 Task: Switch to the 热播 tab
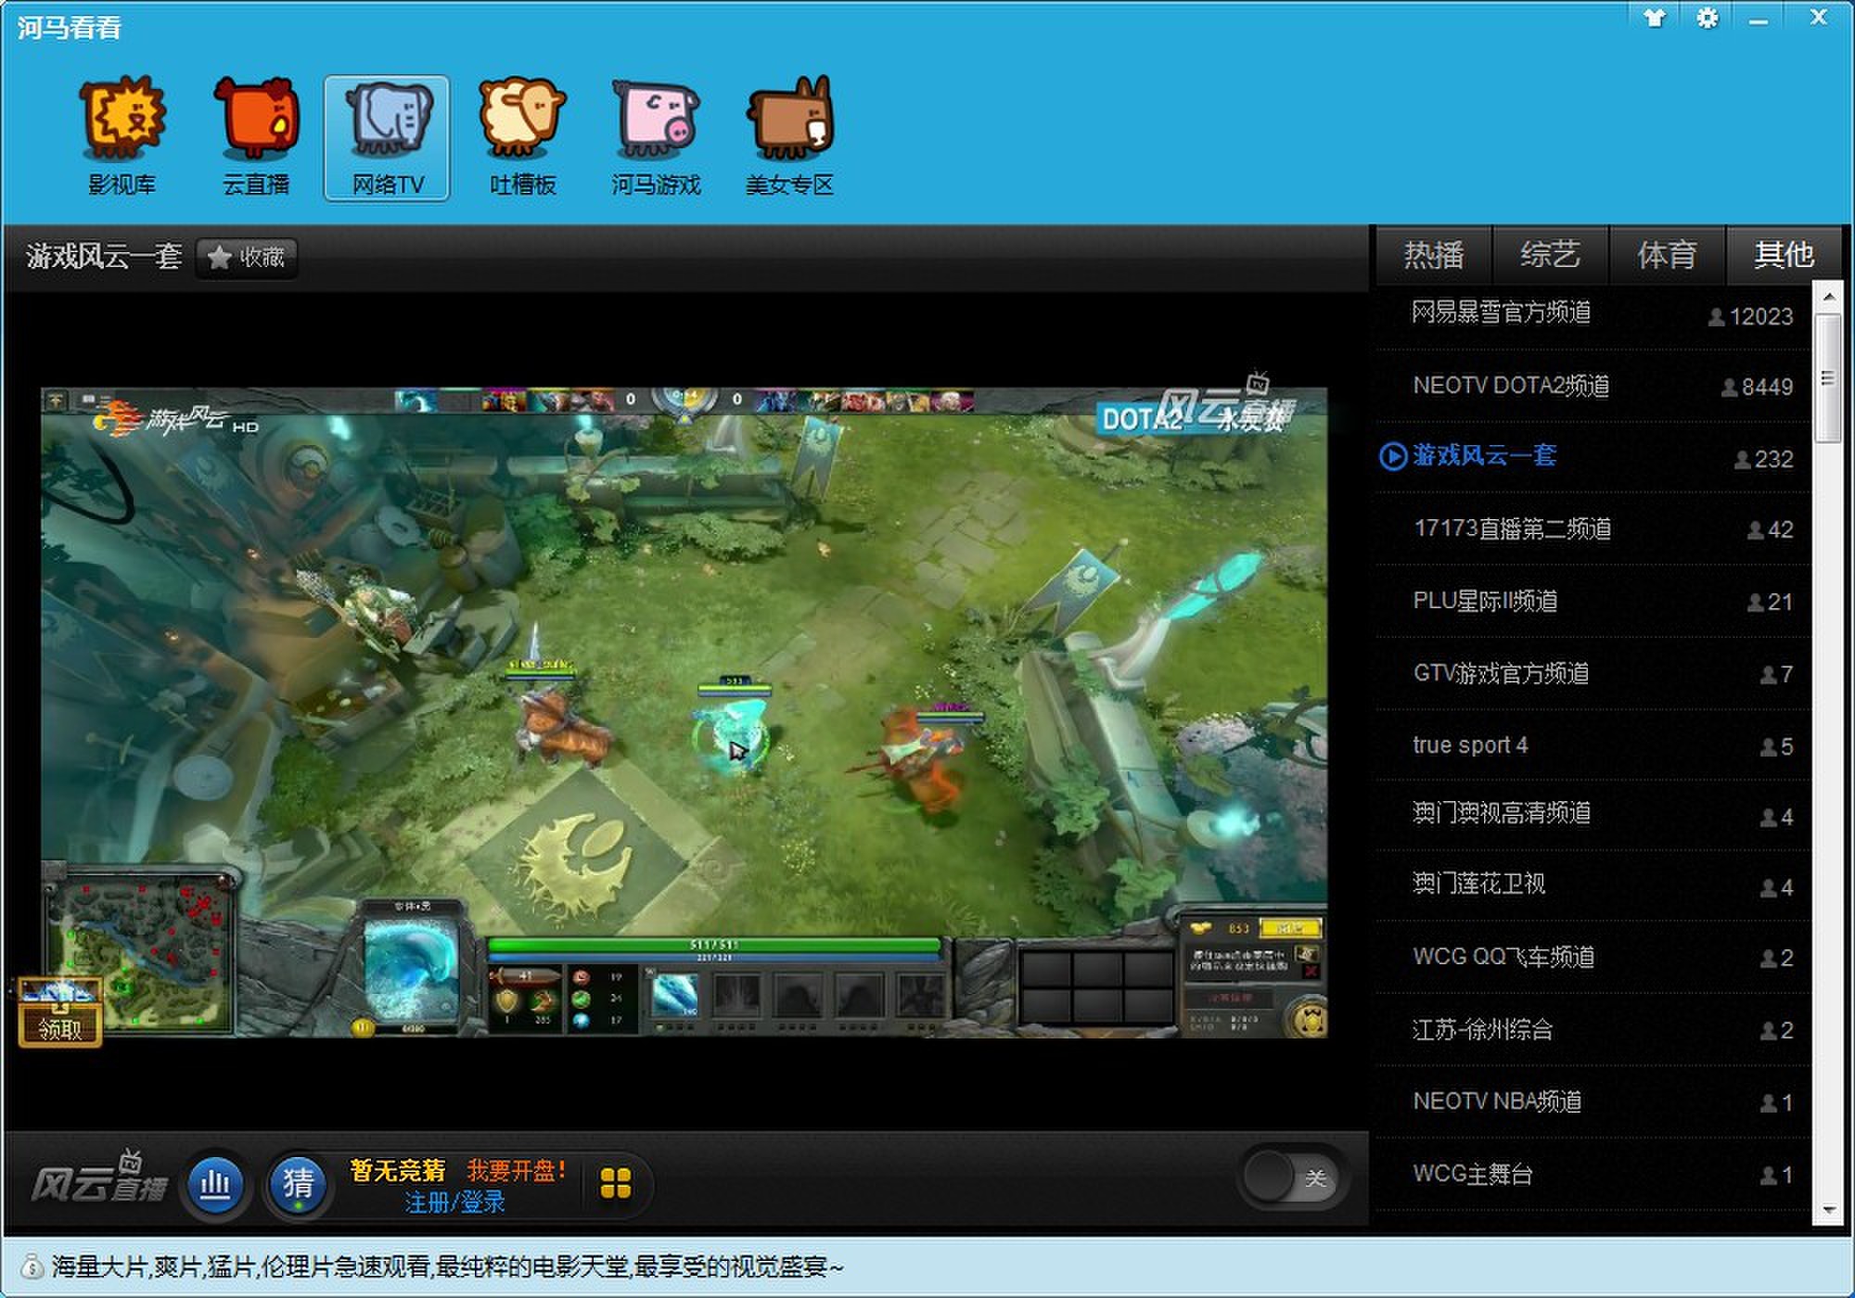(x=1433, y=254)
